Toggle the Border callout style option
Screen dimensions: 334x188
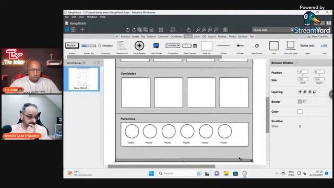point(305,102)
